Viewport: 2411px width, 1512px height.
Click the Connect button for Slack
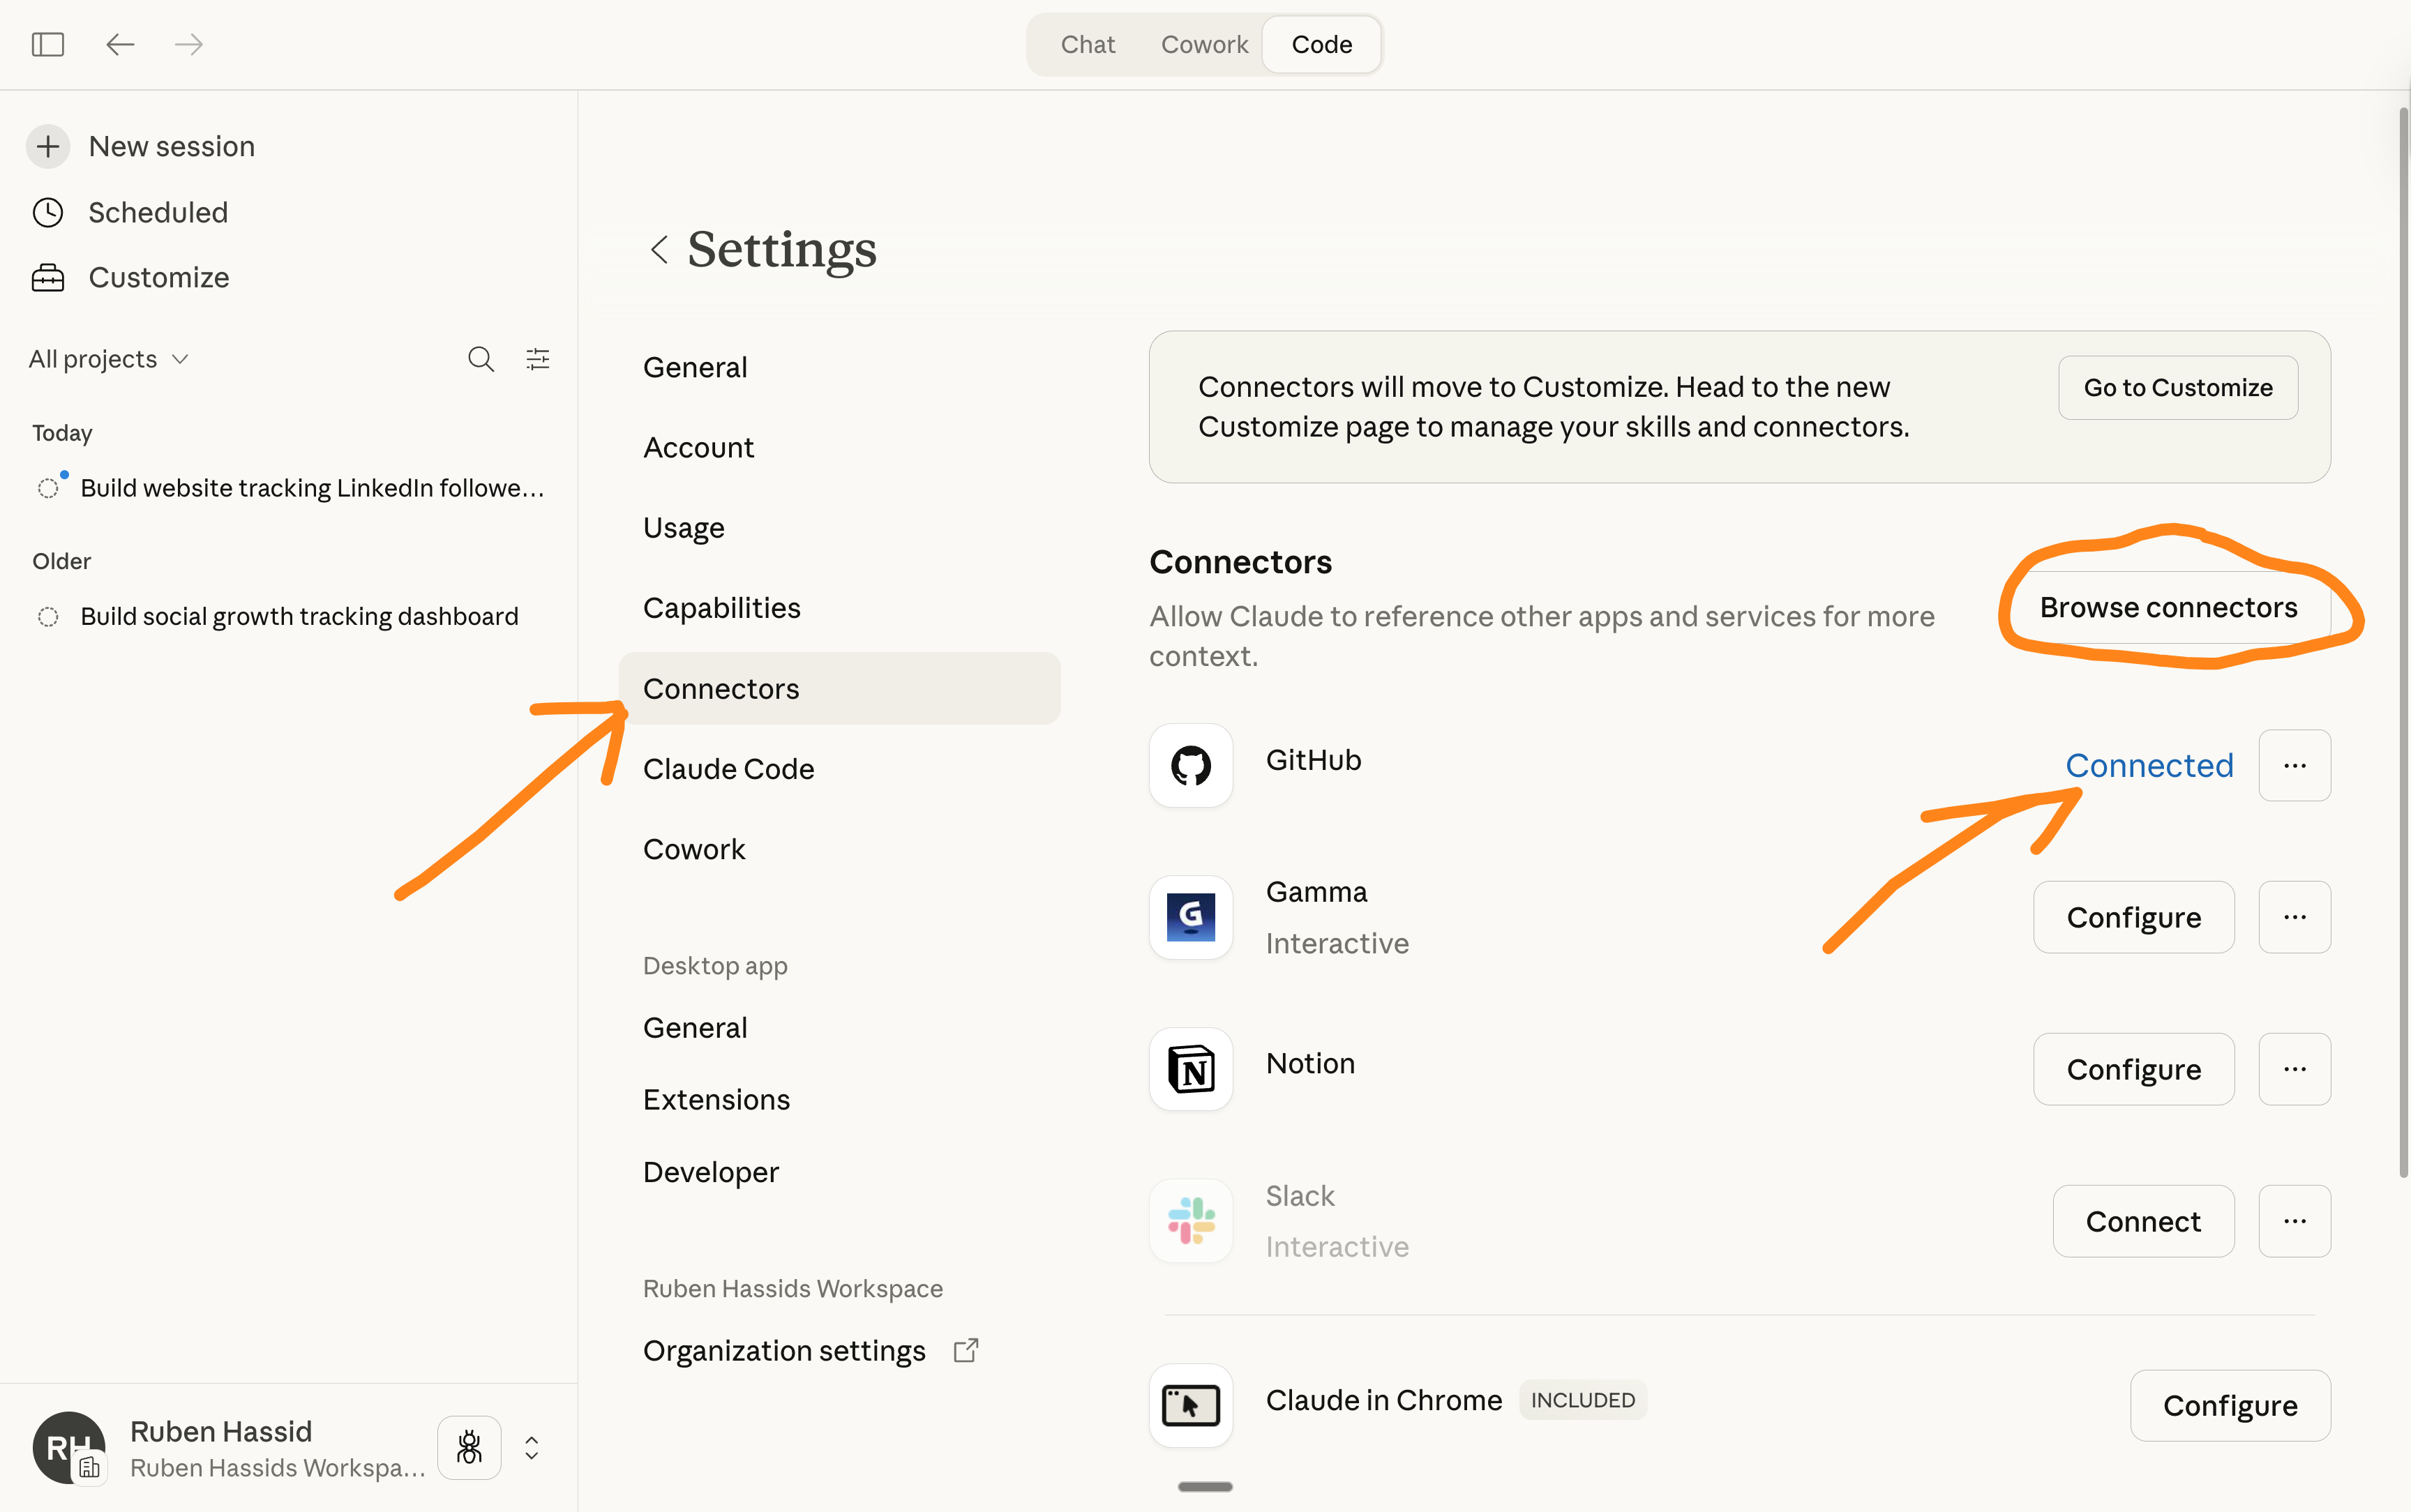point(2143,1221)
